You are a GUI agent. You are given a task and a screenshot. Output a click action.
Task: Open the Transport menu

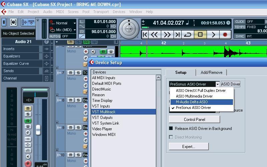click(101, 12)
